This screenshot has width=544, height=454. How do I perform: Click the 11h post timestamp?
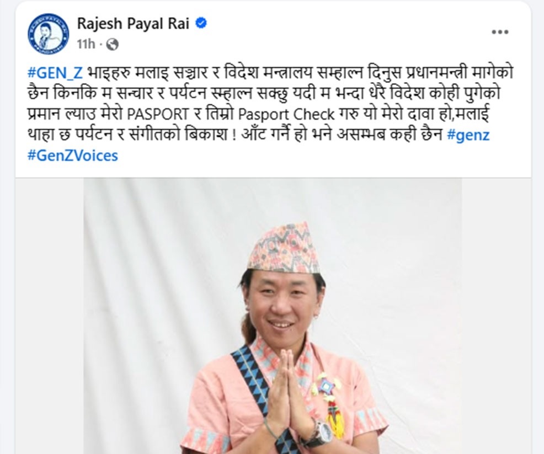pyautogui.click(x=86, y=44)
